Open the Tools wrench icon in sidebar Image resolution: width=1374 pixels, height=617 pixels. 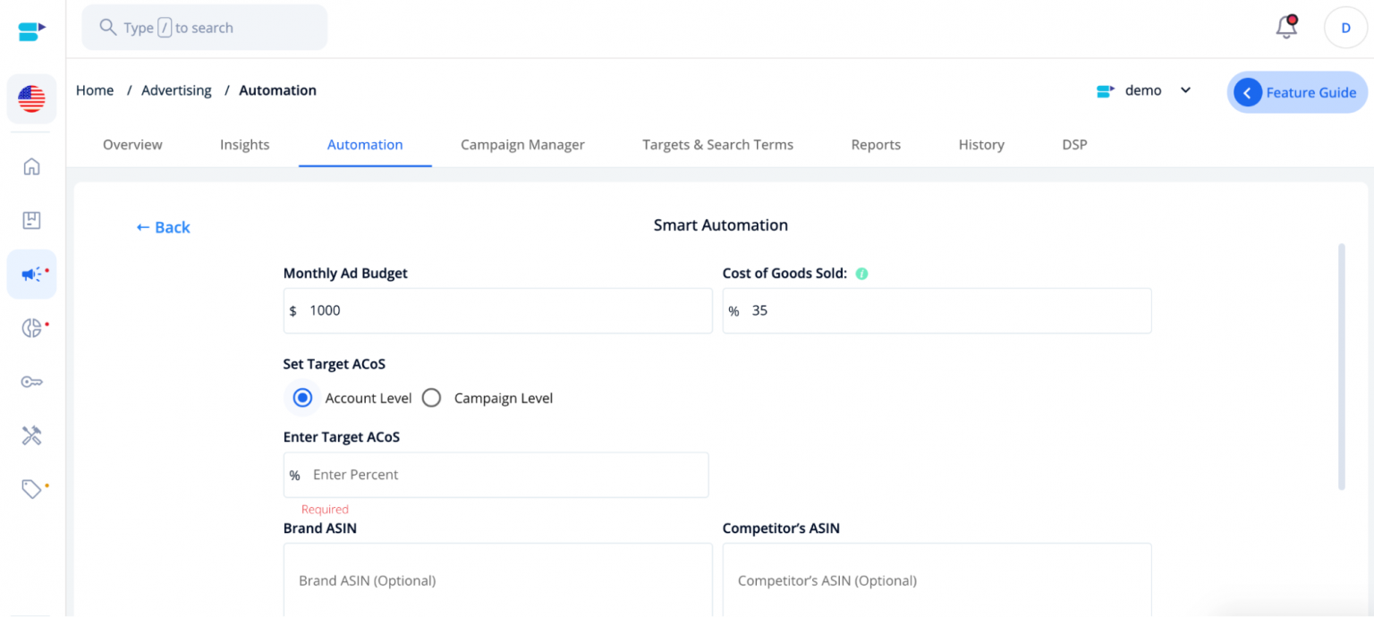31,435
